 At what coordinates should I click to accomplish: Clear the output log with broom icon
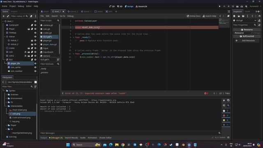tap(224, 100)
